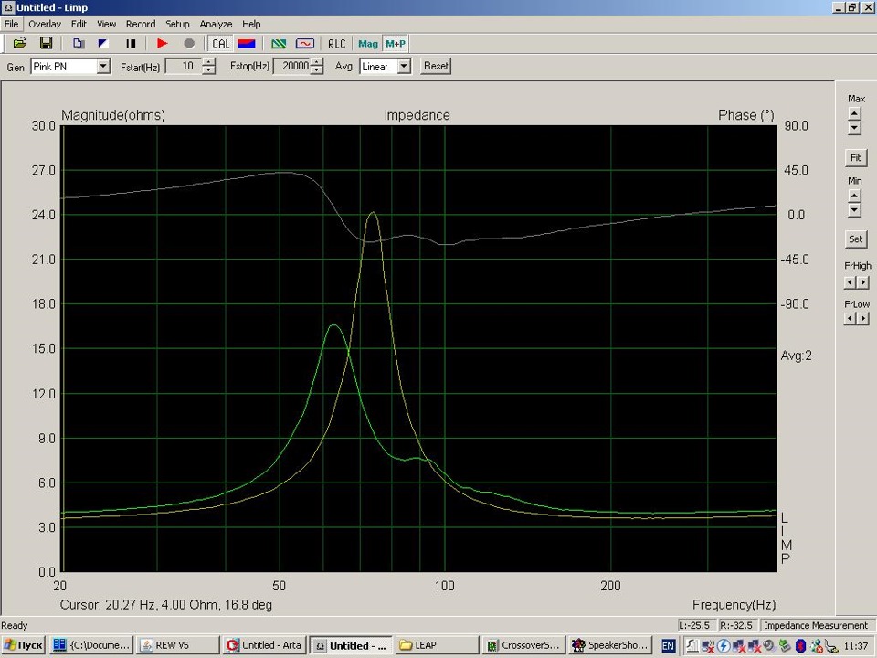Click the red-blue generator setup icon
The height and width of the screenshot is (658, 877).
point(246,43)
